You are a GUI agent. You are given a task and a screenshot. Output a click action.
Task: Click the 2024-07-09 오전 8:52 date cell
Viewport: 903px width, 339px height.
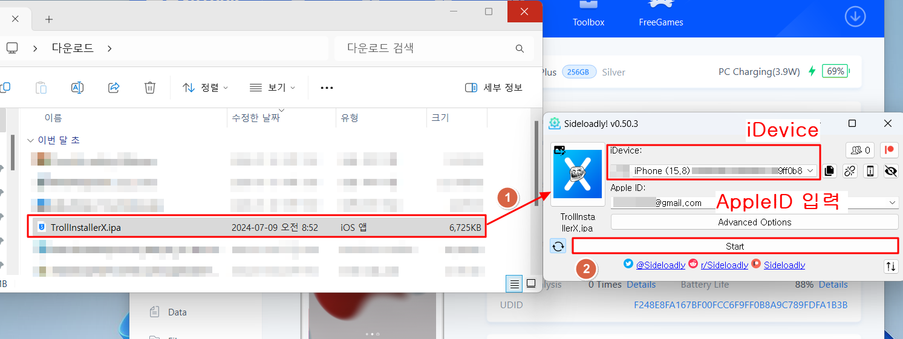click(275, 228)
